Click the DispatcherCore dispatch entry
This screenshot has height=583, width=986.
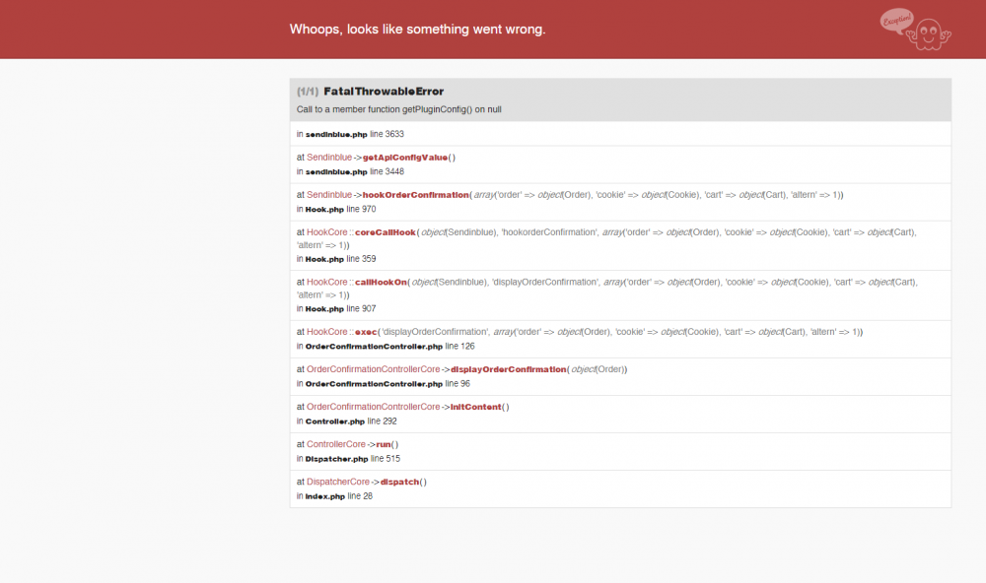click(x=403, y=481)
